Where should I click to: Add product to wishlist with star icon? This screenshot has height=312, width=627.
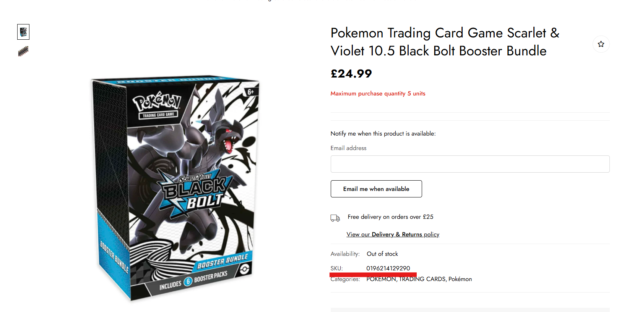(601, 44)
